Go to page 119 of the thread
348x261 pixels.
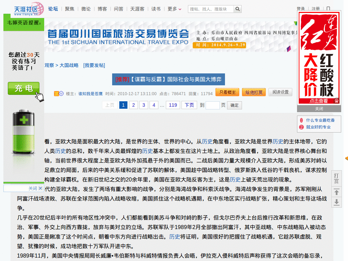coord(173,105)
